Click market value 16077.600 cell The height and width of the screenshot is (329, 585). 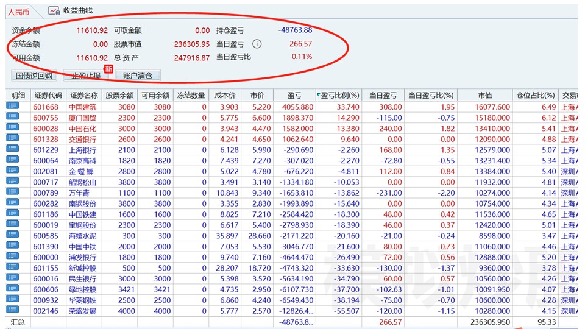click(492, 107)
